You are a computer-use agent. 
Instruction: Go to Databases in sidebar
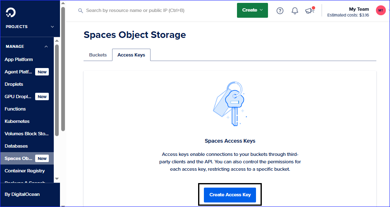coord(16,146)
